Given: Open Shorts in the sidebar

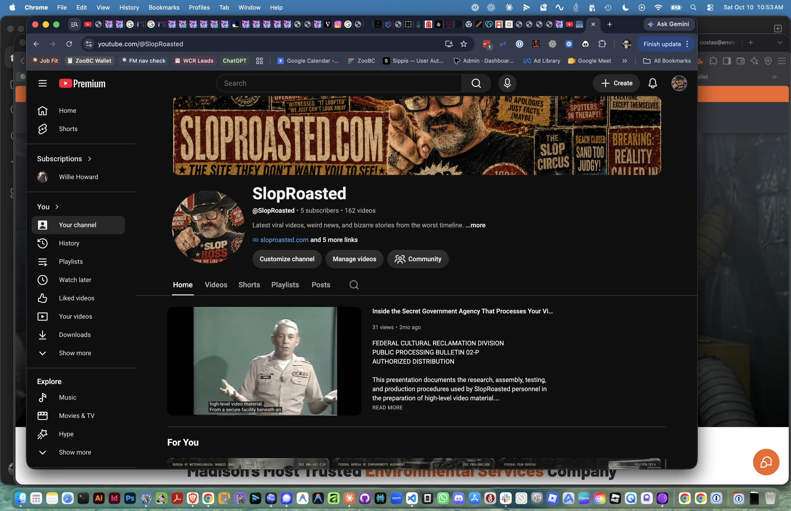Looking at the screenshot, I should (x=78, y=129).
